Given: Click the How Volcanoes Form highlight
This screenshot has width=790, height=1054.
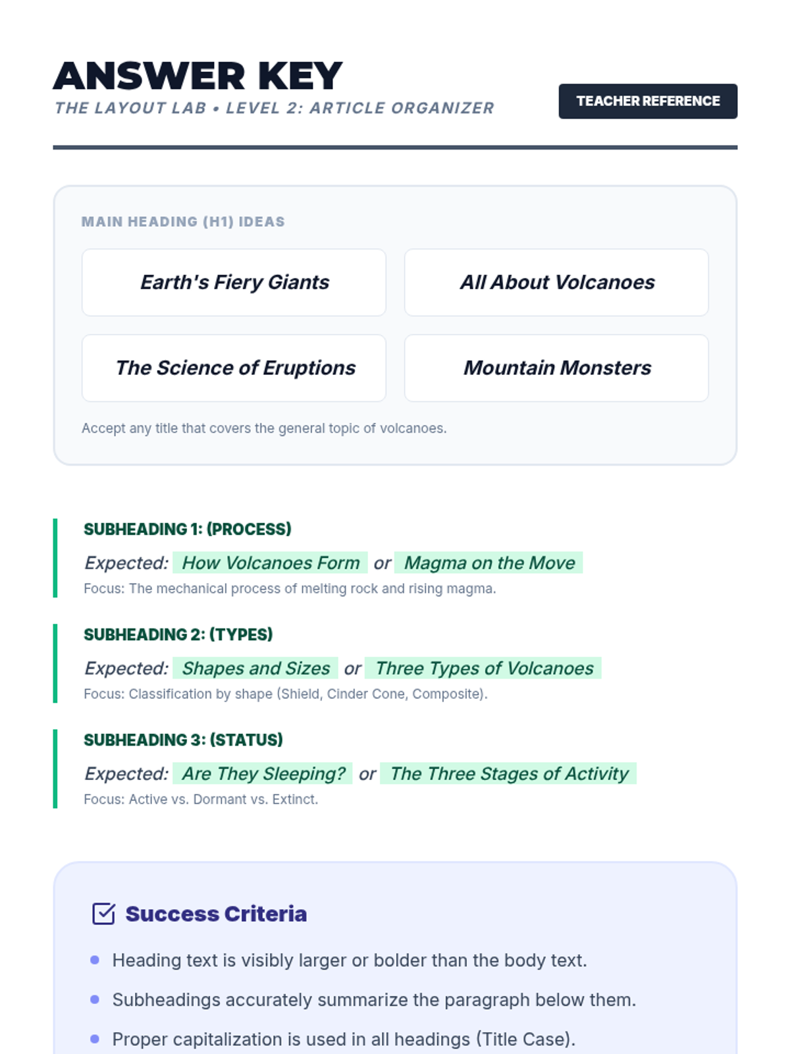Looking at the screenshot, I should [x=270, y=563].
